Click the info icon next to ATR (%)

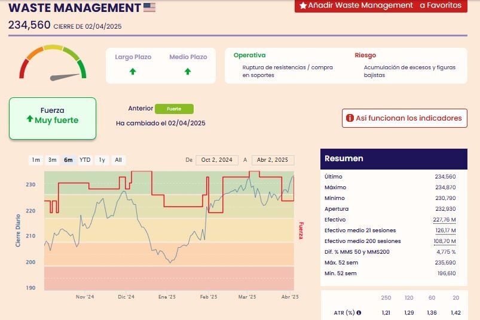pyautogui.click(x=359, y=313)
